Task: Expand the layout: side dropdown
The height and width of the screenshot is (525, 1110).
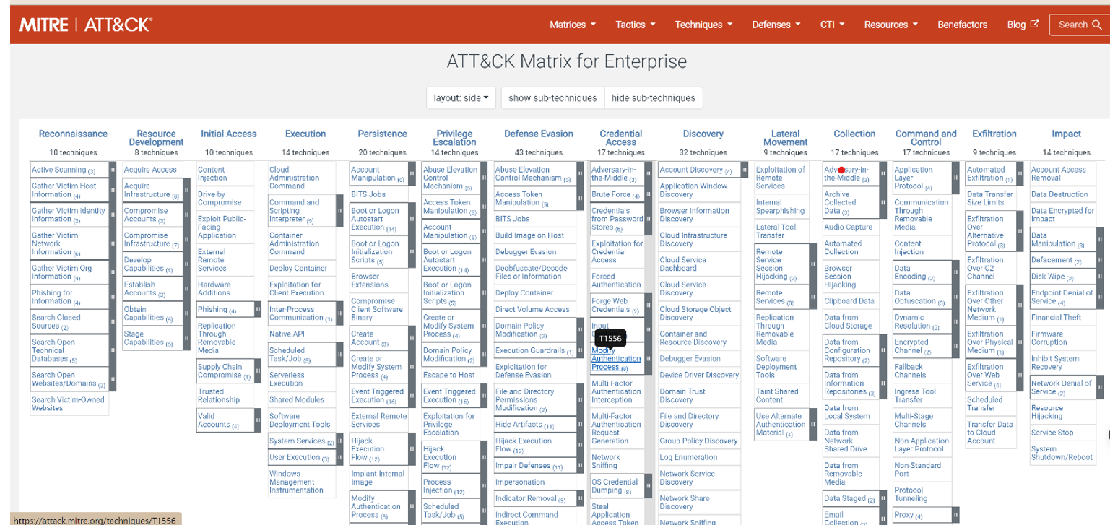Action: coord(461,97)
